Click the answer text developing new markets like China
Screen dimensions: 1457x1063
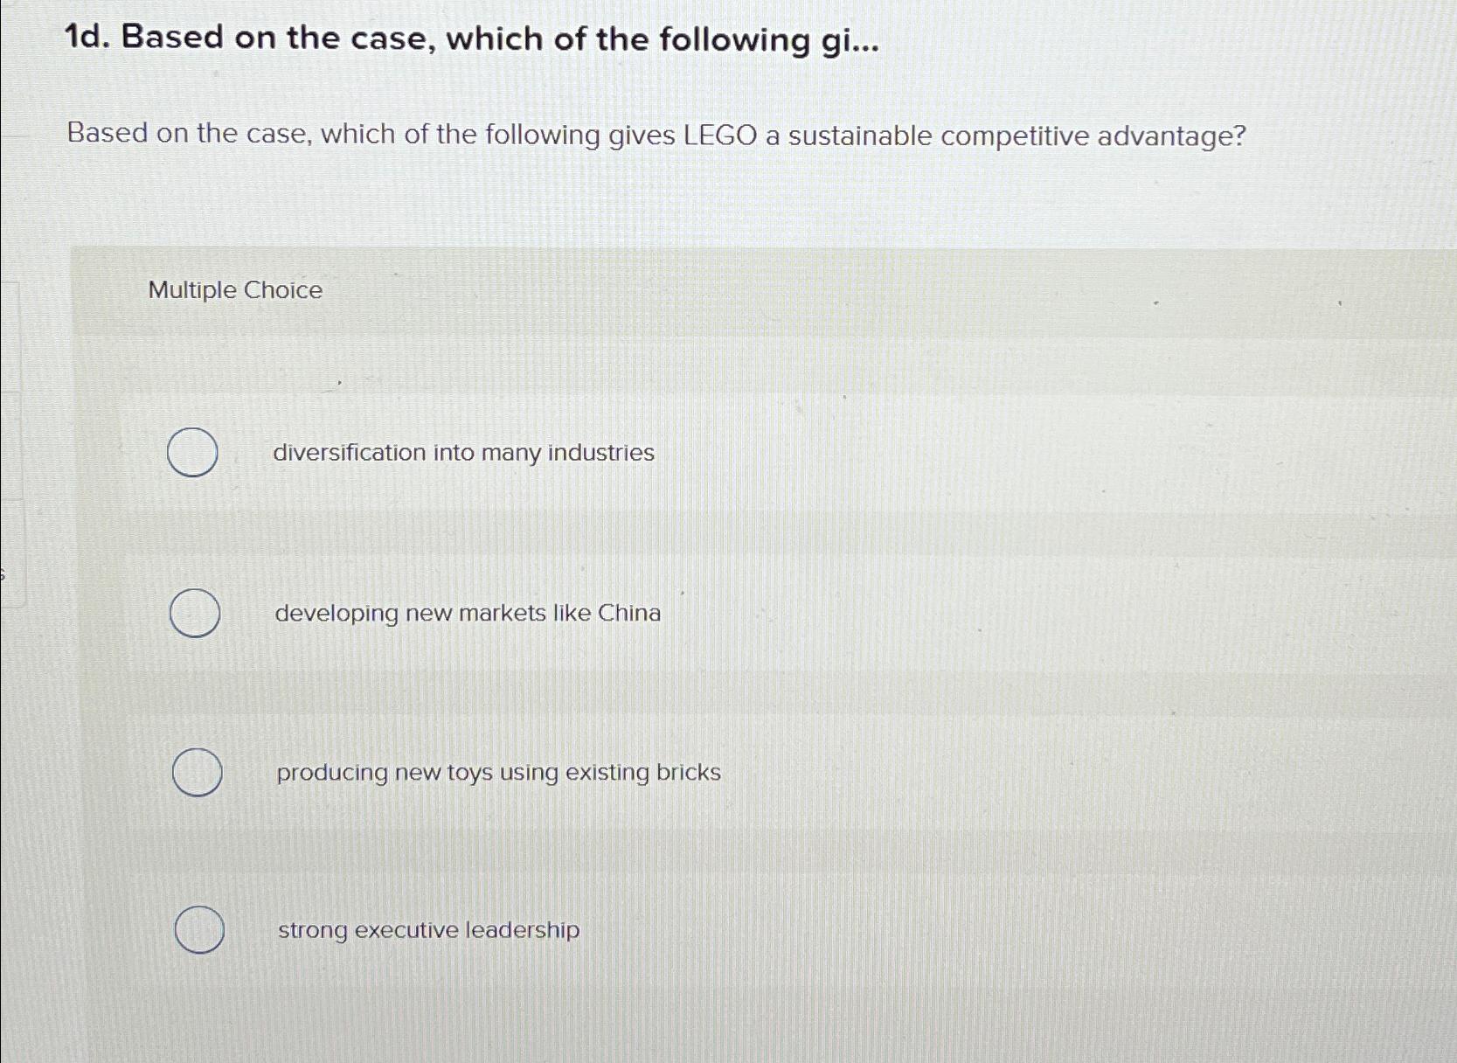(468, 614)
